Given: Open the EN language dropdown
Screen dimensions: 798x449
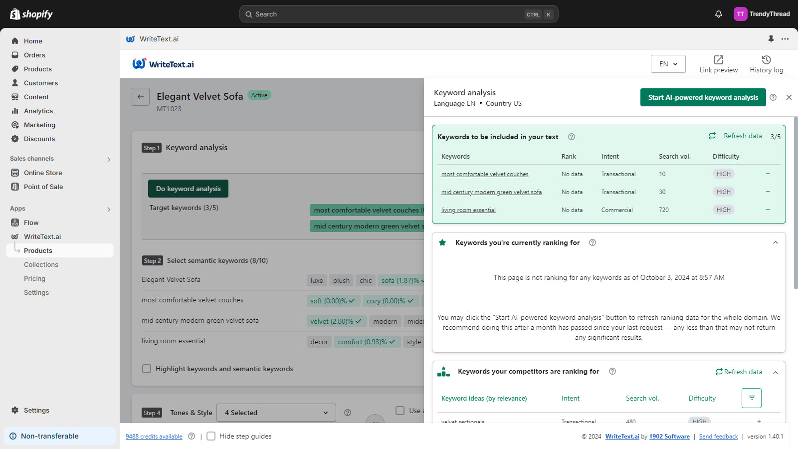Looking at the screenshot, I should 668,64.
